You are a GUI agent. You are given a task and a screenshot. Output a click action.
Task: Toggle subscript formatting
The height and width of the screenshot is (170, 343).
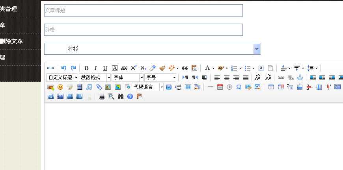143,68
